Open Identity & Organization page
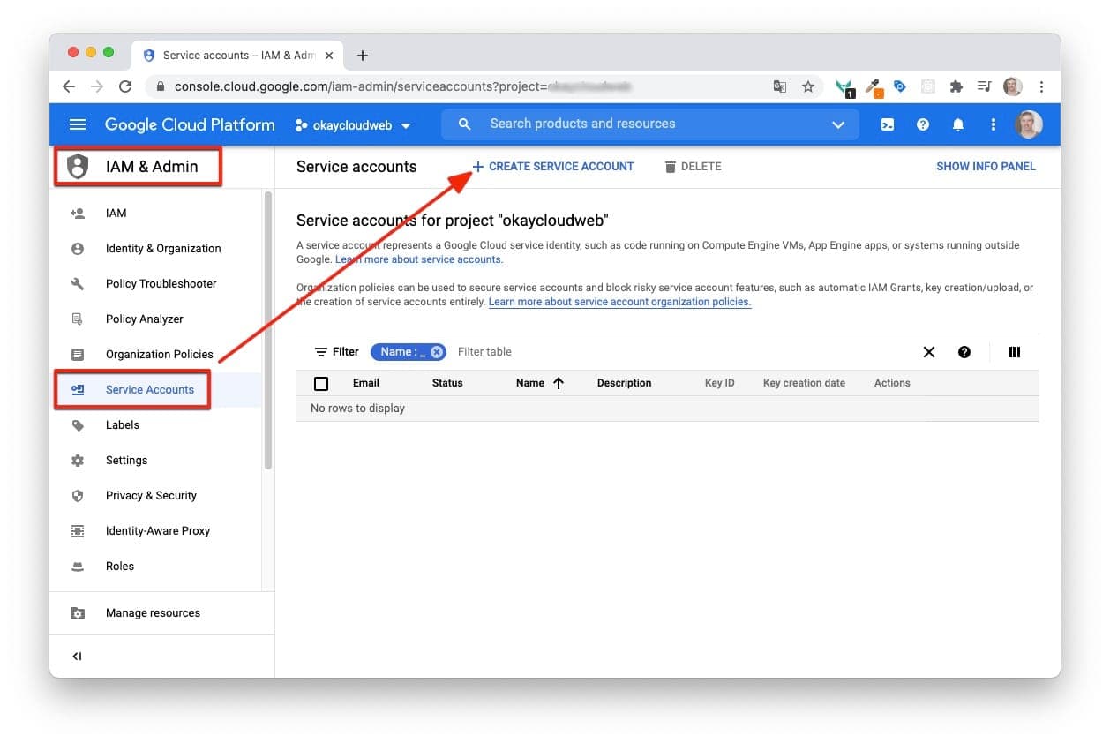This screenshot has width=1110, height=743. tap(156, 248)
